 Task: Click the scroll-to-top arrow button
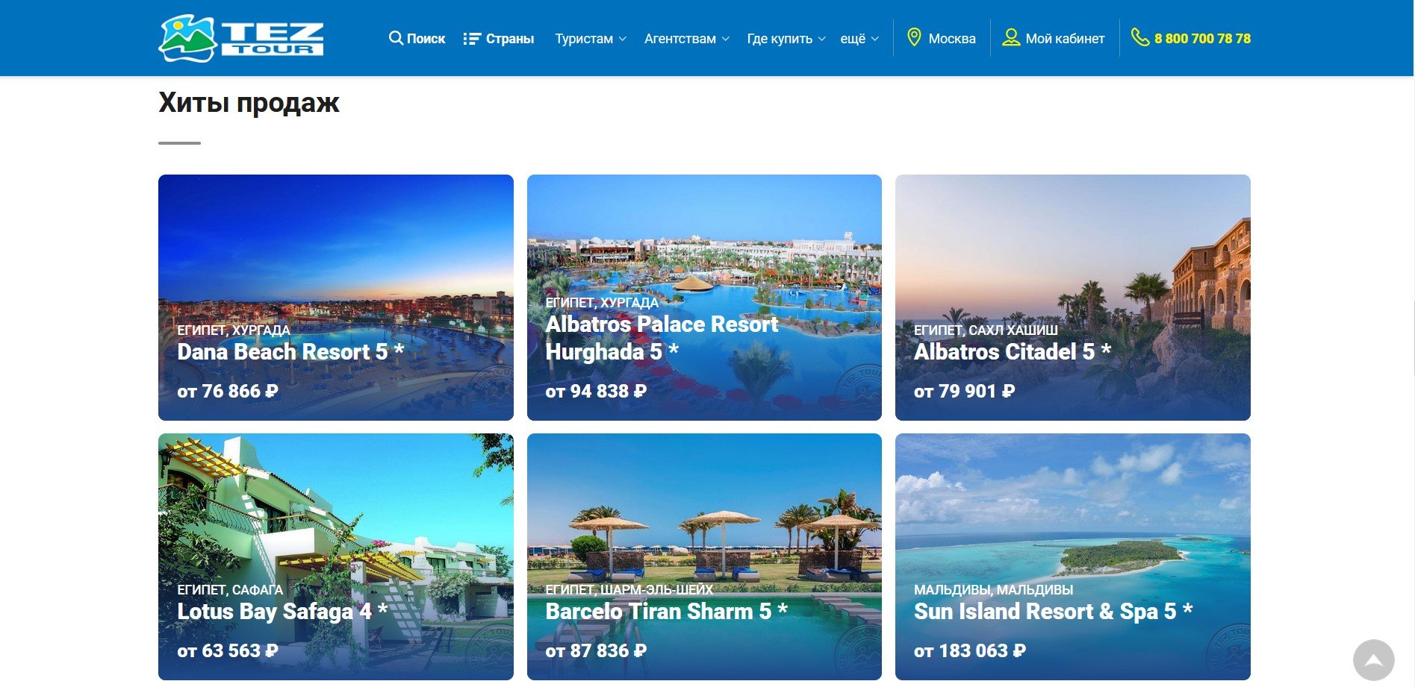tap(1374, 660)
